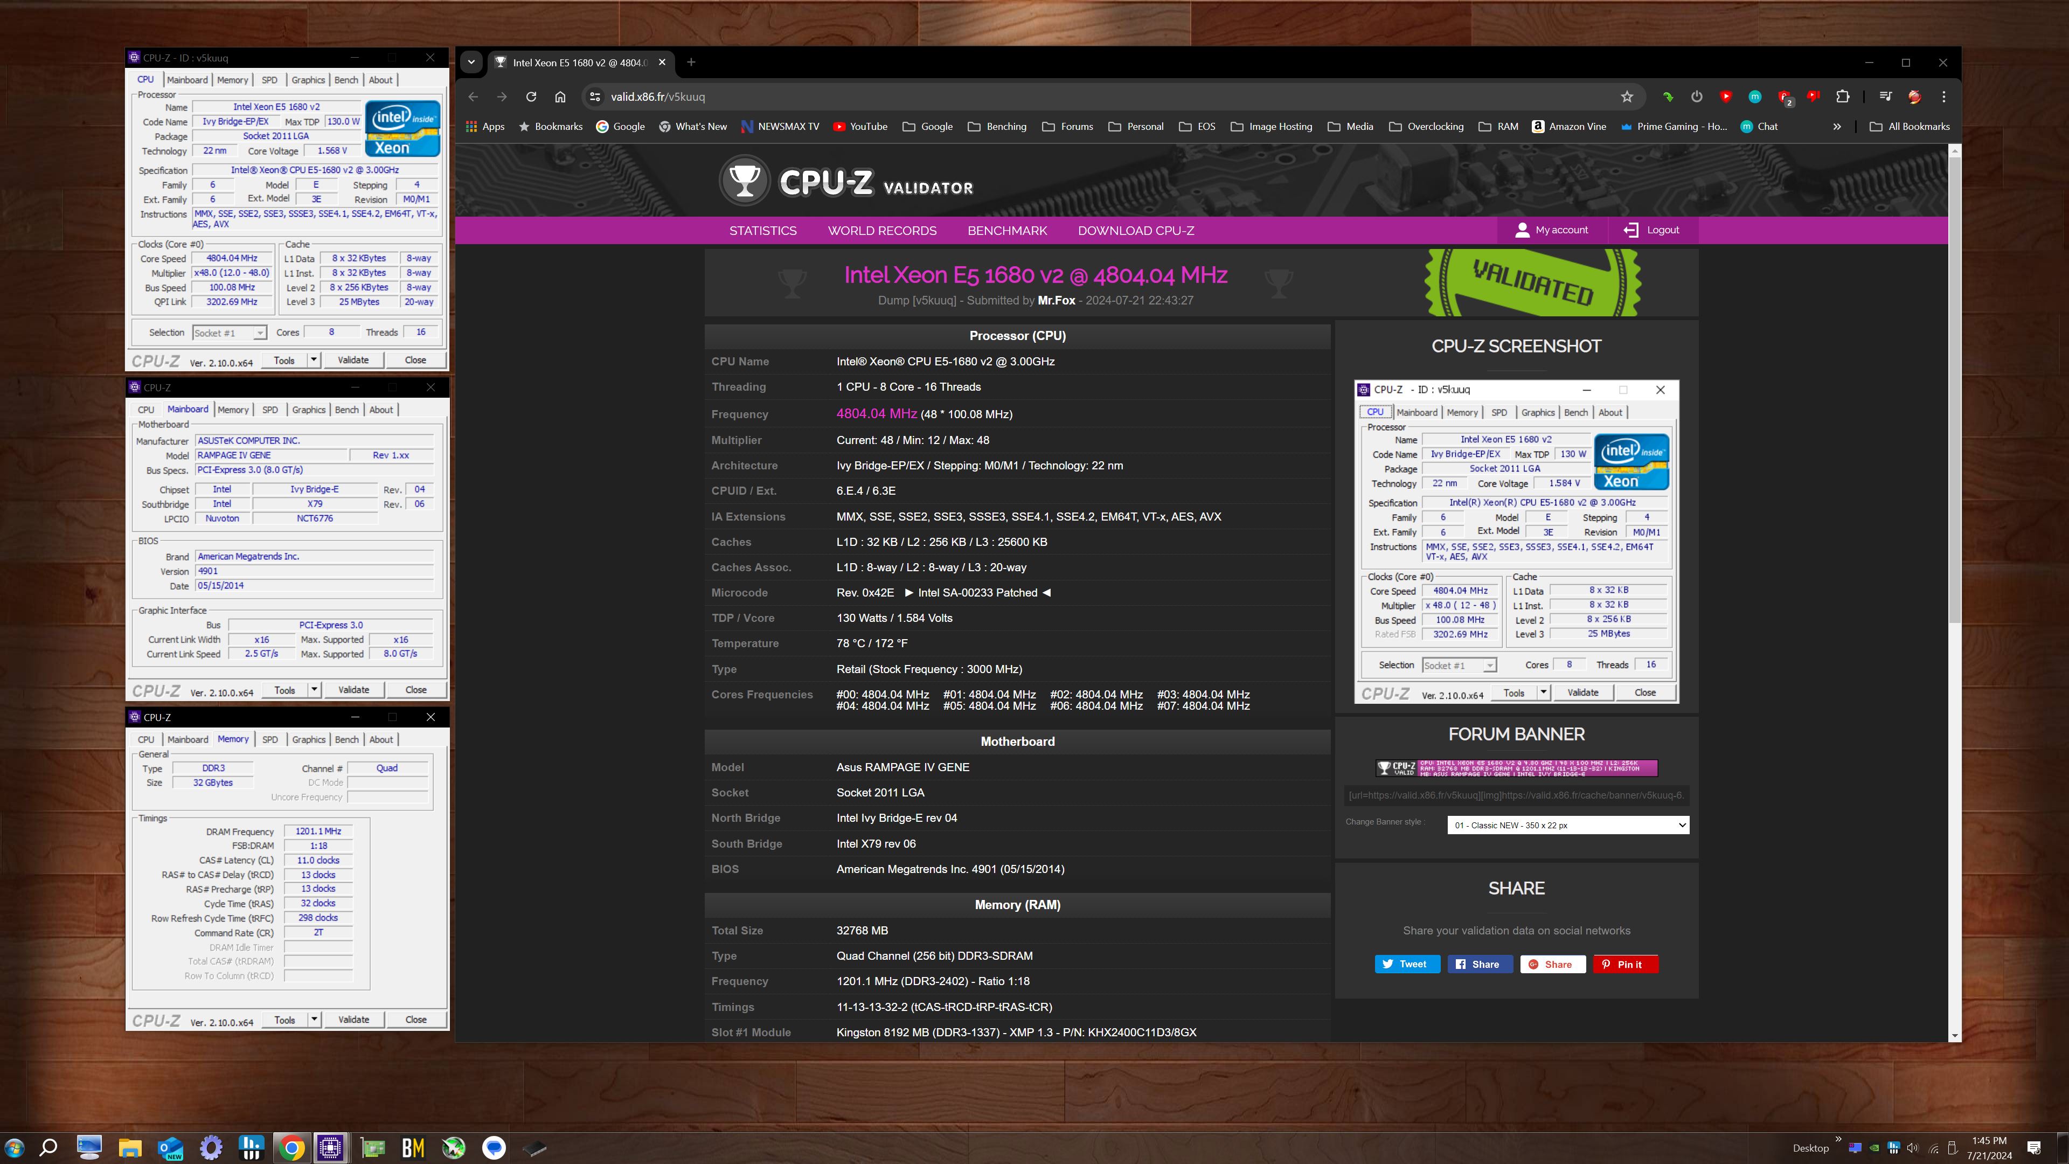The height and width of the screenshot is (1164, 2069).
Task: Open the Graphics tab in CPU-Z Memory window
Action: click(x=308, y=739)
